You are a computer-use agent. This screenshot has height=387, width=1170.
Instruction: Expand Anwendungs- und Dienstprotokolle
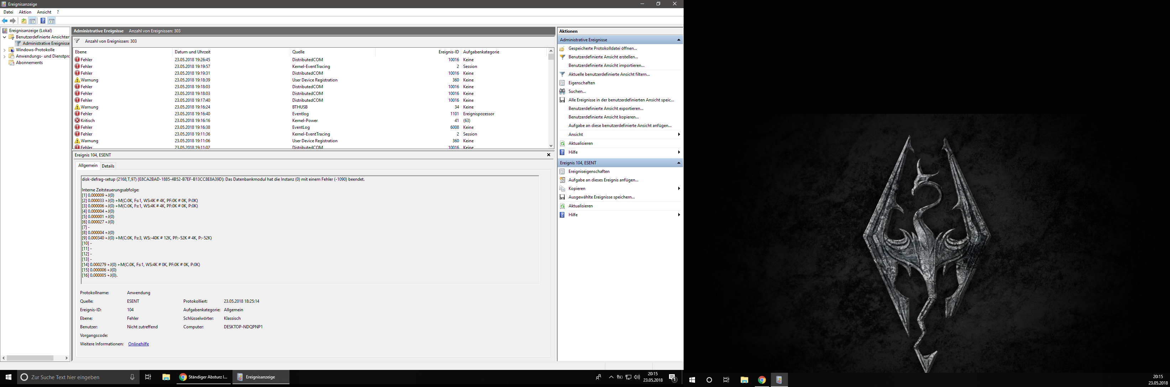pos(4,56)
